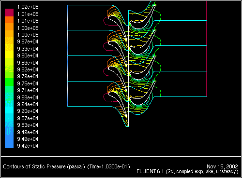Select the 9.57e+04 legend value
Viewport: 242px width, 178px height.
point(28,118)
